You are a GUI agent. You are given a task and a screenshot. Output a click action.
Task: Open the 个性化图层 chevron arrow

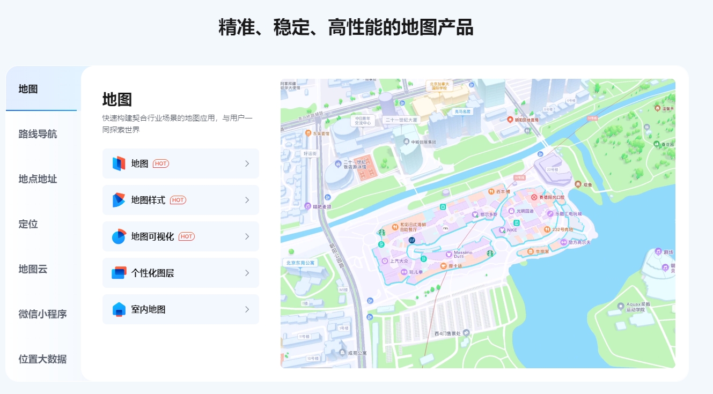click(247, 273)
